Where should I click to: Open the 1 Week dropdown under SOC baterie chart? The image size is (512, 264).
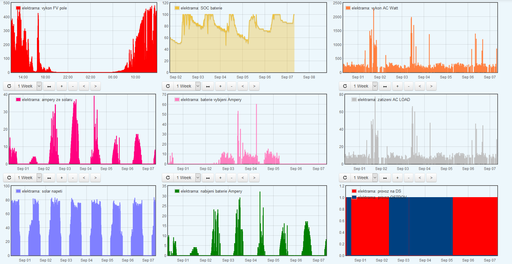(x=187, y=86)
